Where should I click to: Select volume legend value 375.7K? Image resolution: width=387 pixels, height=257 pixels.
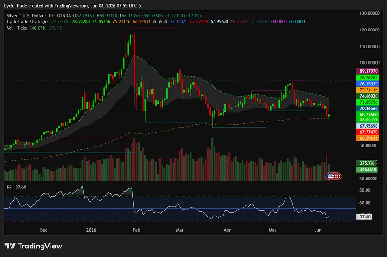click(55, 28)
